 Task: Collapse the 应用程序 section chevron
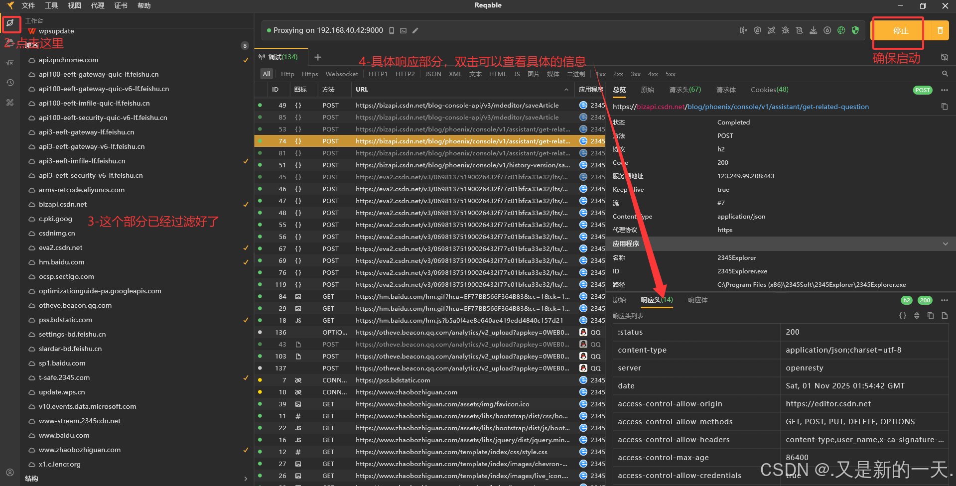point(945,243)
